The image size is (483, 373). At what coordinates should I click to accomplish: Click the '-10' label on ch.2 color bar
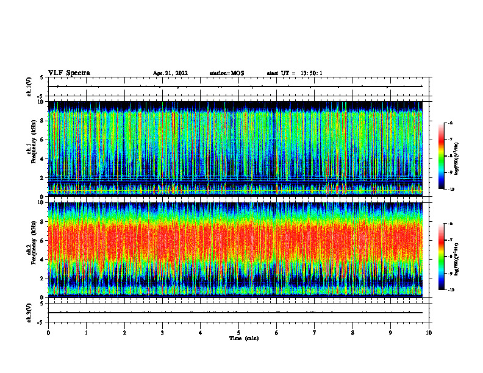click(x=451, y=290)
